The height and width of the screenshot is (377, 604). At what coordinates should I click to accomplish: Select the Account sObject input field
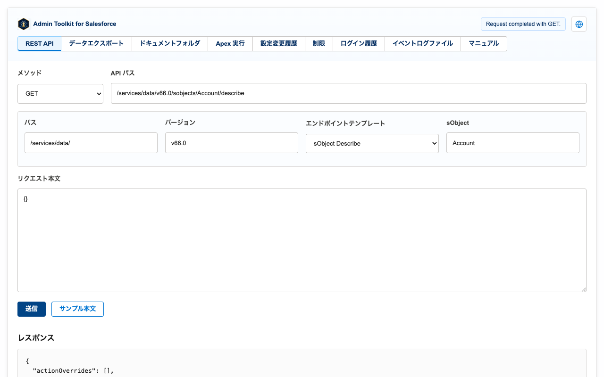point(513,143)
